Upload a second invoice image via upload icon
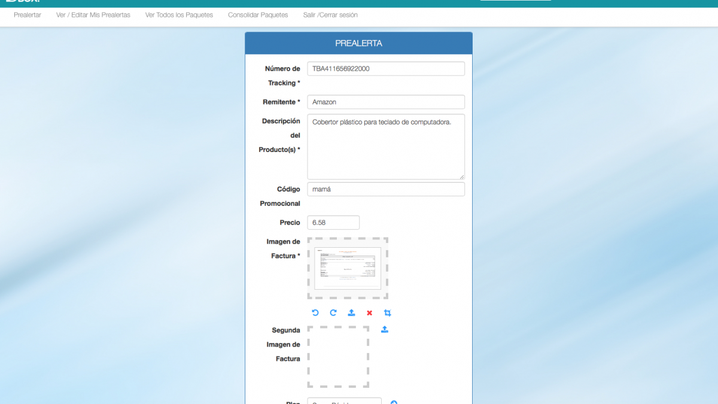The height and width of the screenshot is (404, 718). pos(385,329)
